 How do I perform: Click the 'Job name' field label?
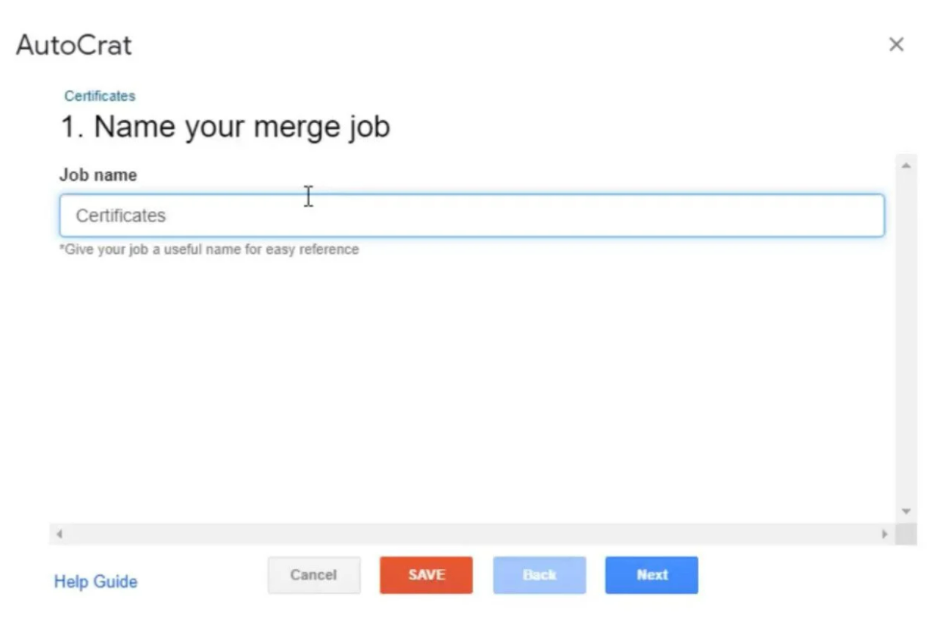click(98, 175)
